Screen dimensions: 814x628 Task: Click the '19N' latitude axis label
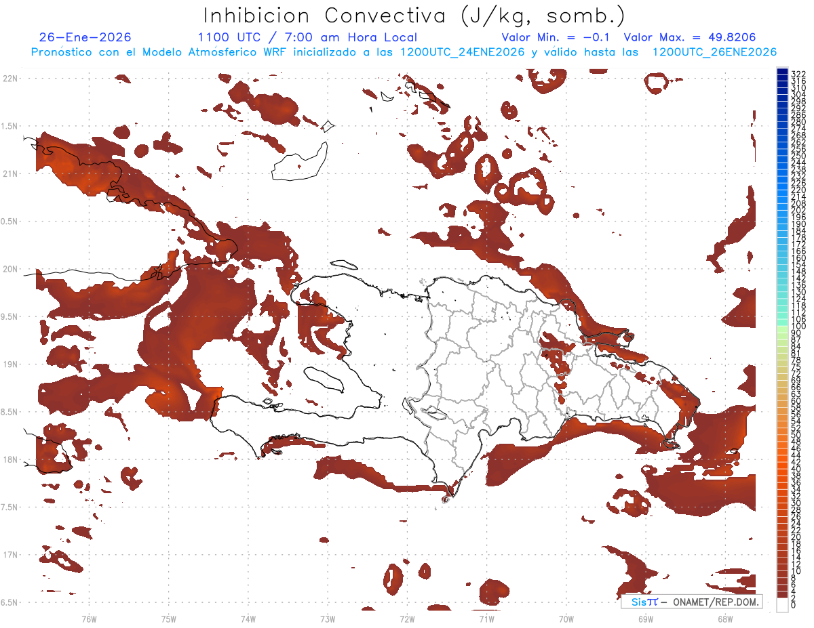(x=10, y=364)
